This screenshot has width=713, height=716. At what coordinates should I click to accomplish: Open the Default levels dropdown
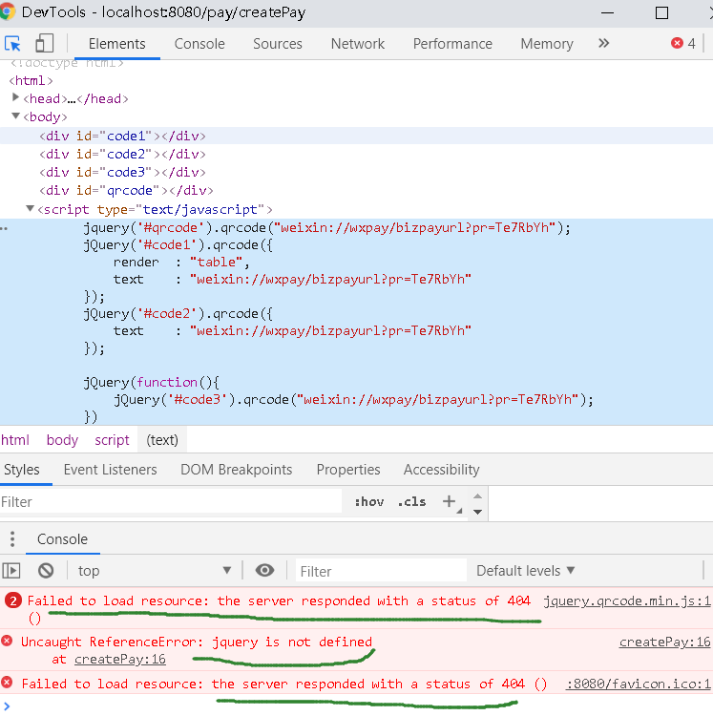coord(525,571)
